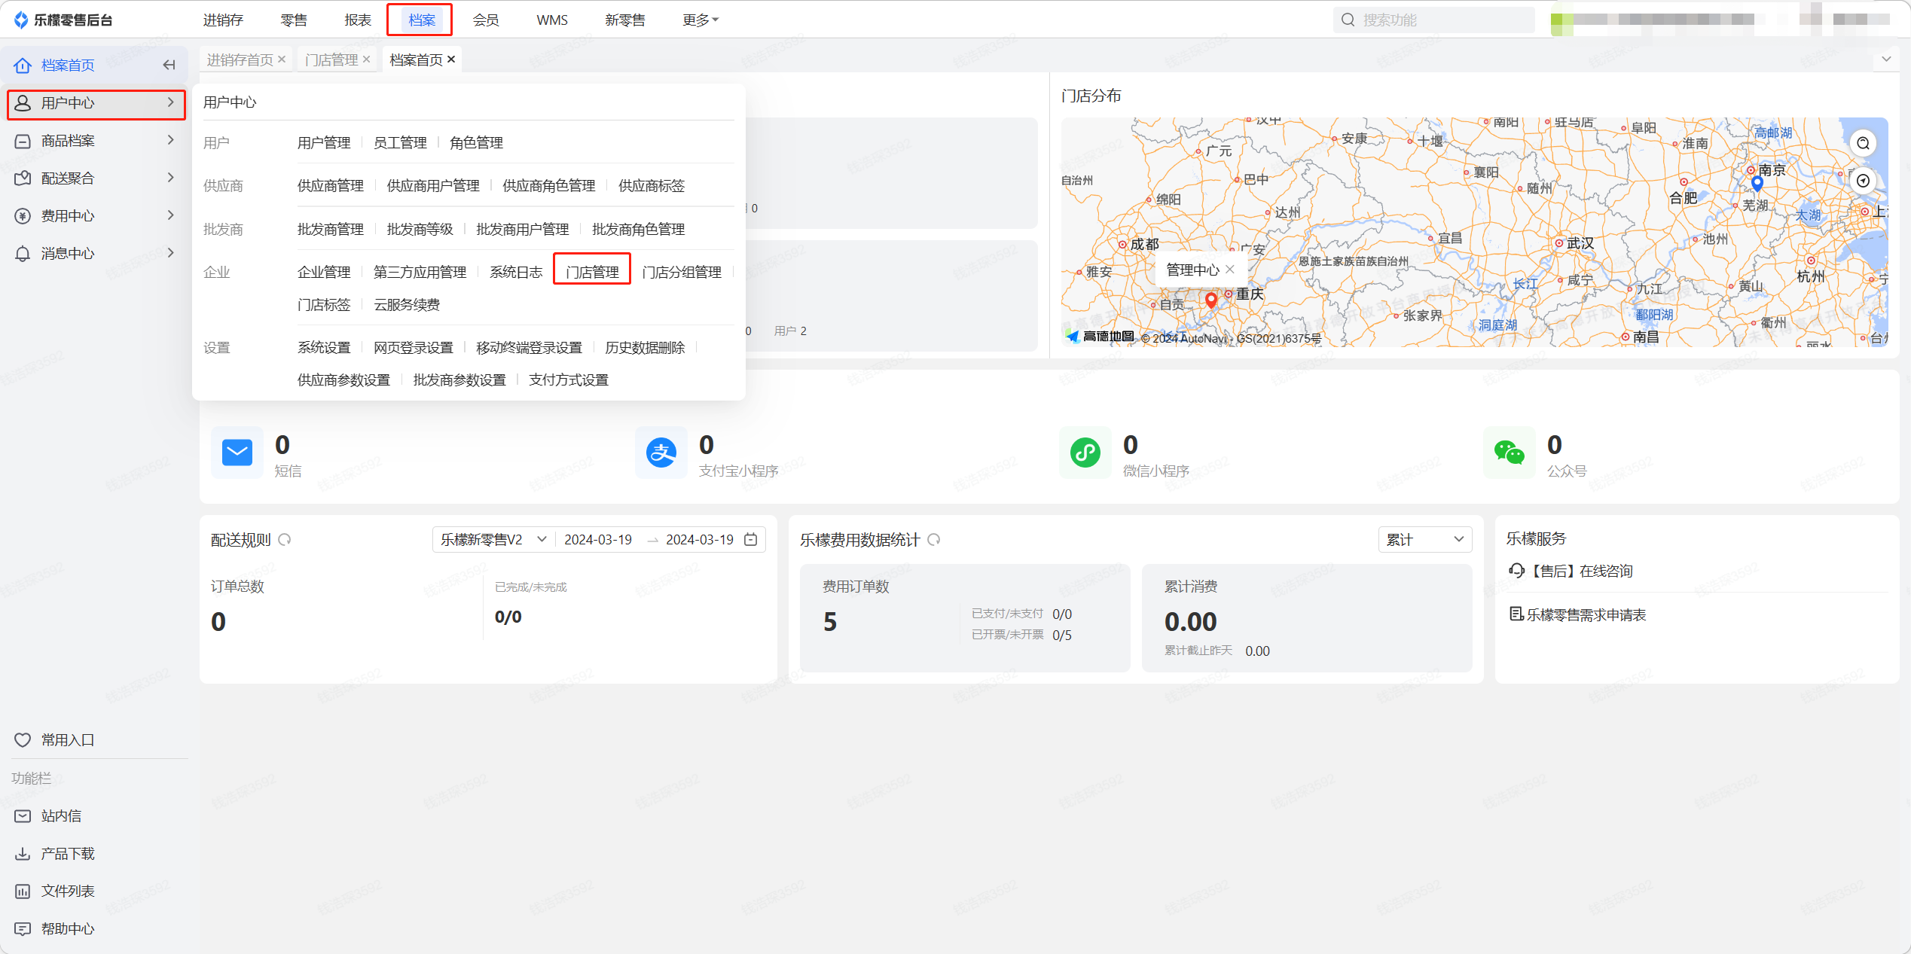
Task: Open 帮助中心 in the sidebar
Action: tap(67, 929)
